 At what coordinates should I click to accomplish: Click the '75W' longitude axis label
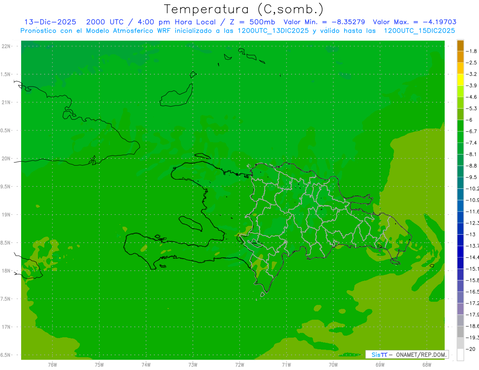point(99,364)
